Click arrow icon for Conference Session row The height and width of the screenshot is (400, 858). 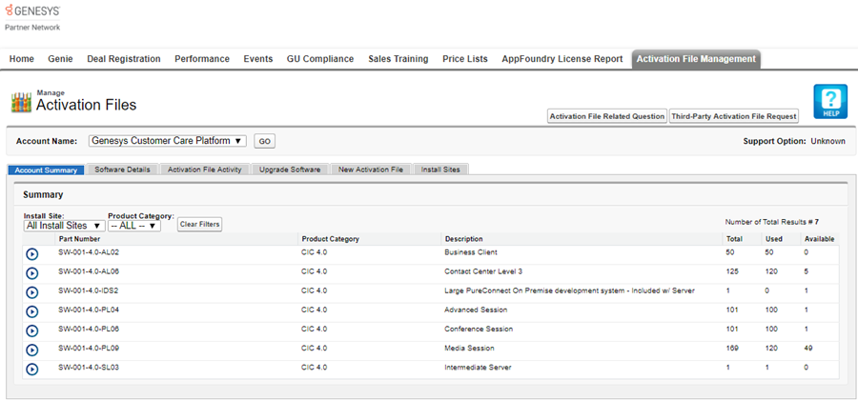(31, 330)
